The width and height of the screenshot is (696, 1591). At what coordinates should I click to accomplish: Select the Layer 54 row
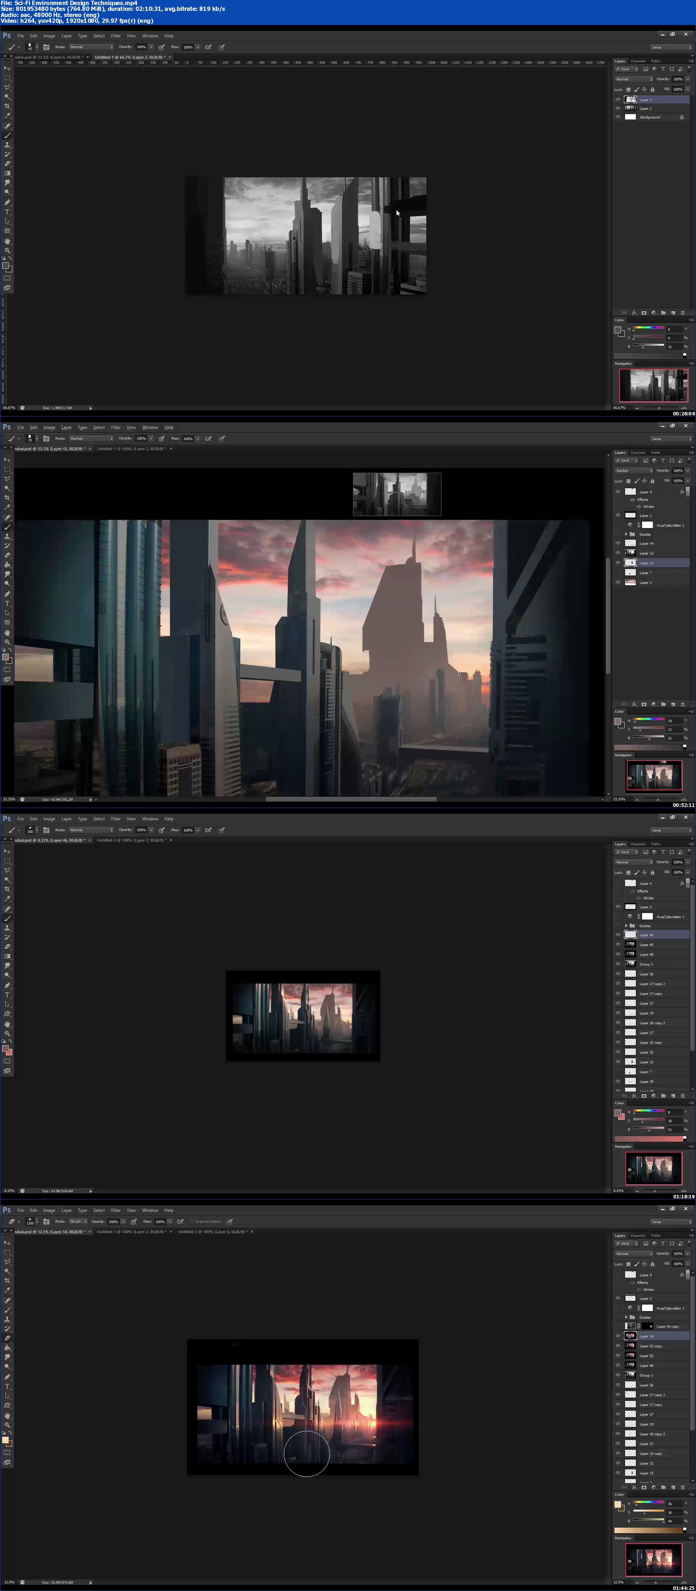651,1336
